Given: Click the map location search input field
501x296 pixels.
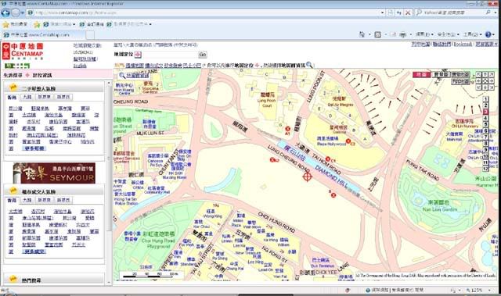Looking at the screenshot, I should [x=170, y=55].
